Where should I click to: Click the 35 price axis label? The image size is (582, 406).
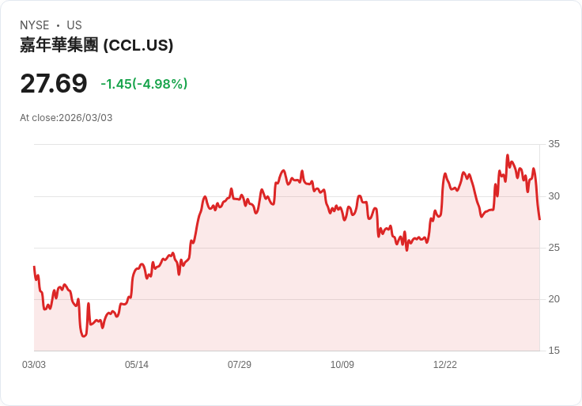554,144
